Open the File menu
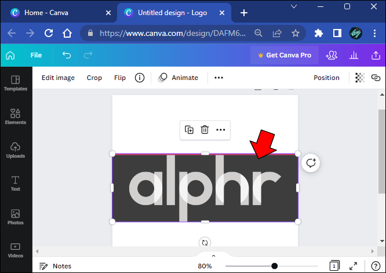This screenshot has width=386, height=273. pyautogui.click(x=36, y=55)
